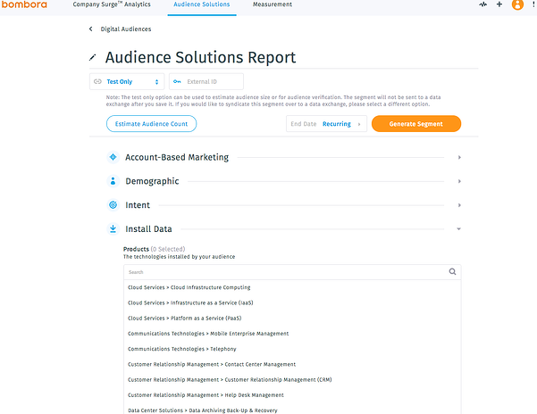Select Cloud Services > Platform as a Service (PaaS)
This screenshot has height=414, width=537.
[x=292, y=319]
